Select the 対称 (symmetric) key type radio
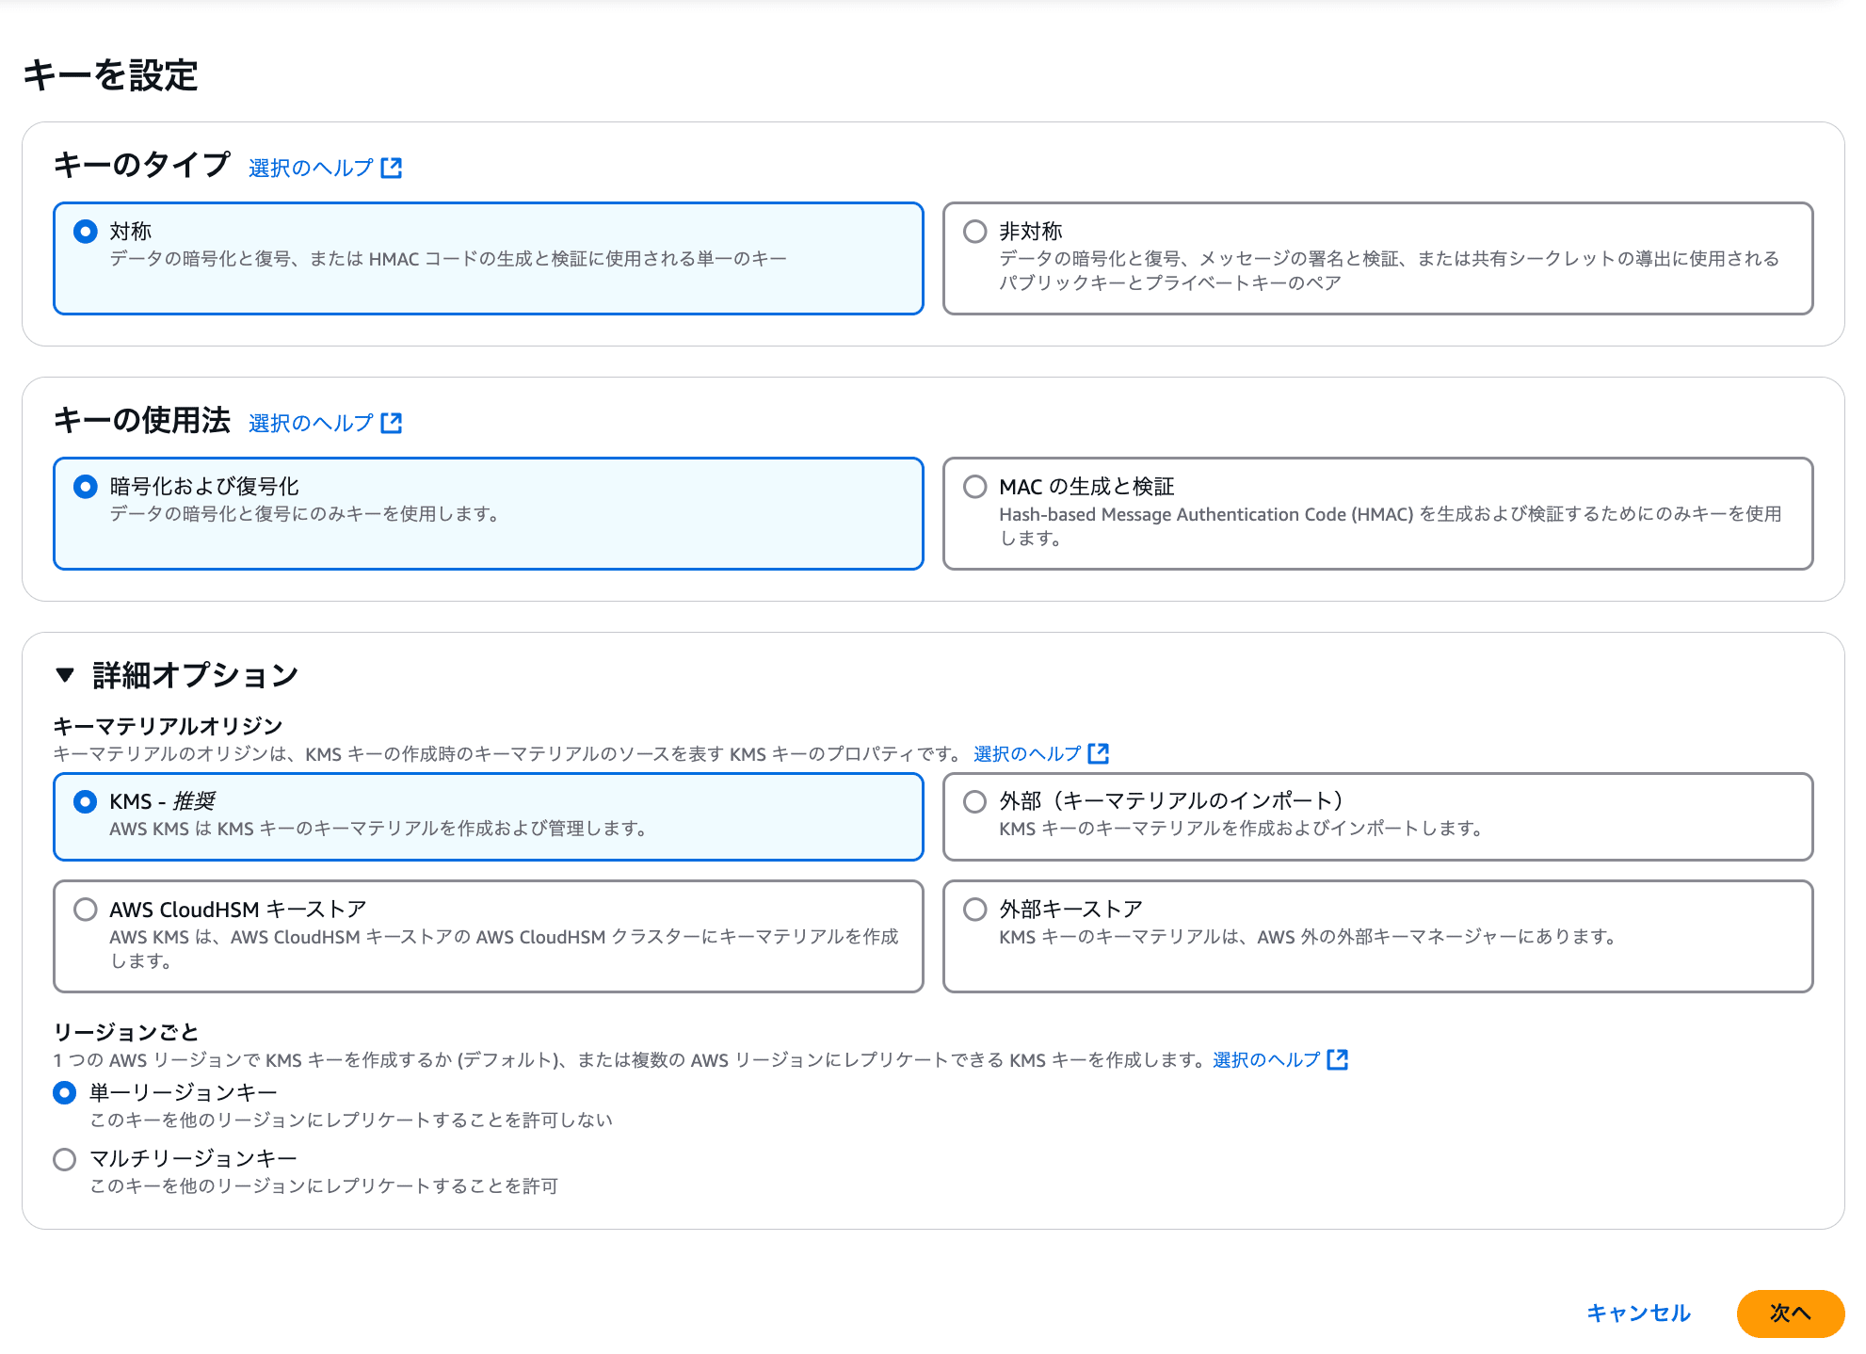This screenshot has height=1354, width=1866. (x=86, y=232)
